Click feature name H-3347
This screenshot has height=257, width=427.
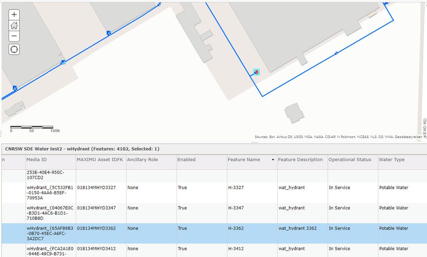[236, 208]
